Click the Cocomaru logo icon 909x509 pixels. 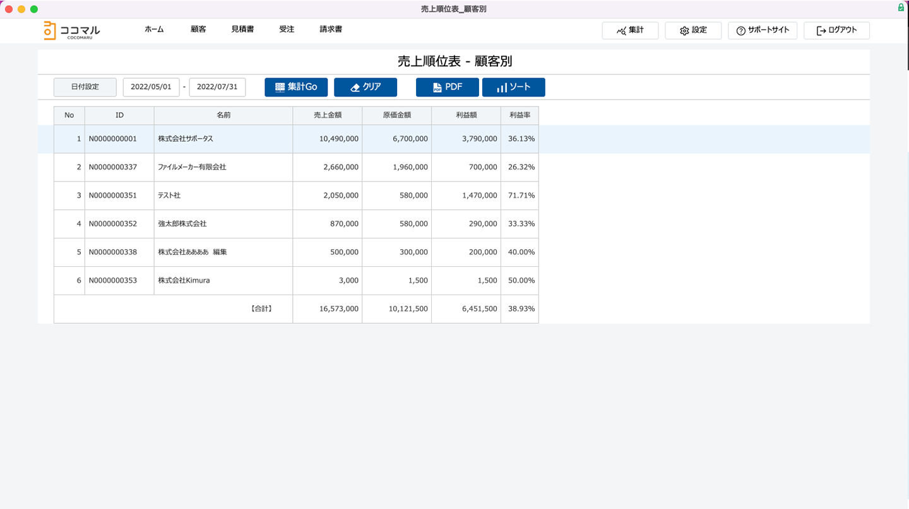coord(49,30)
